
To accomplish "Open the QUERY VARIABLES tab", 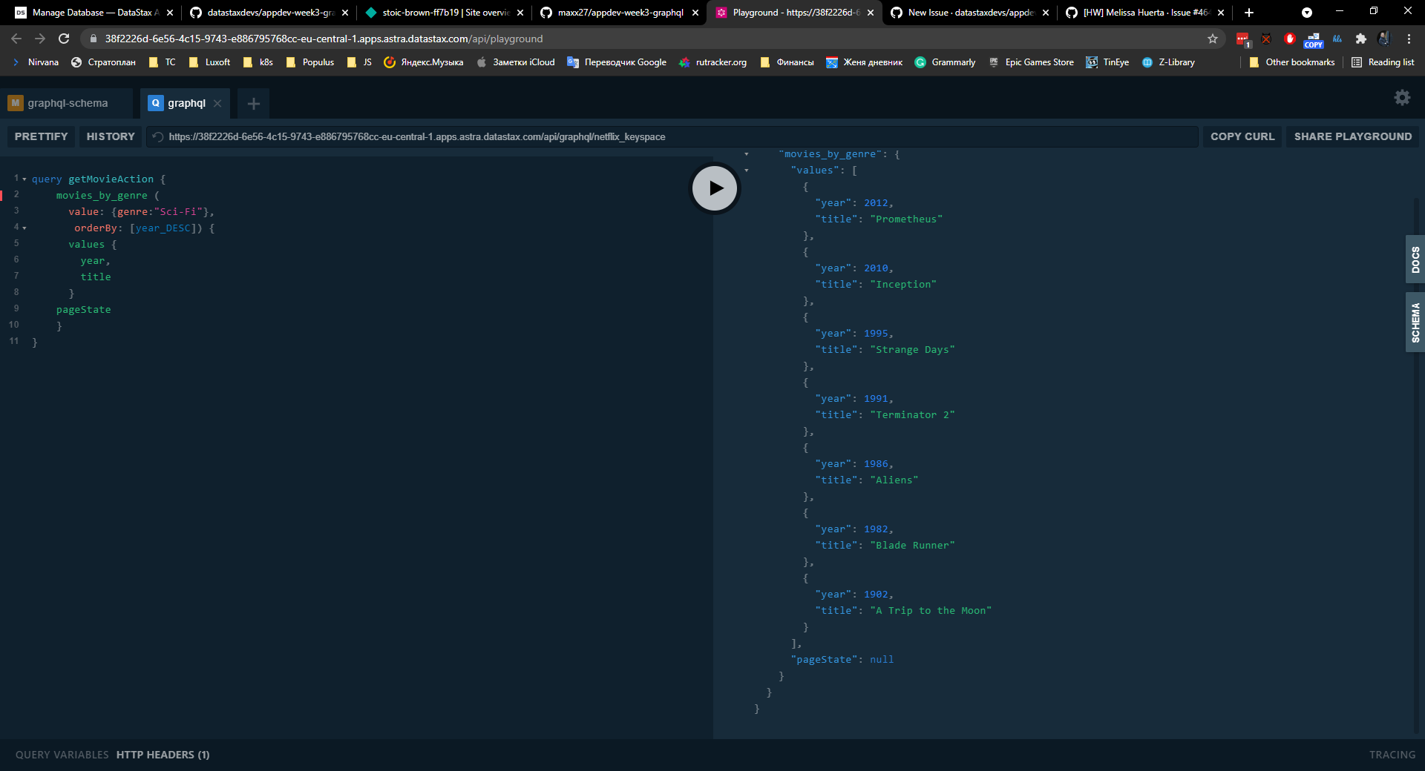I will [x=62, y=755].
